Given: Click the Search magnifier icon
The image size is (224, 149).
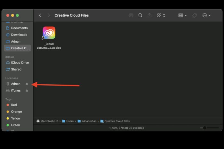Looking at the screenshot, I should pos(140,15).
